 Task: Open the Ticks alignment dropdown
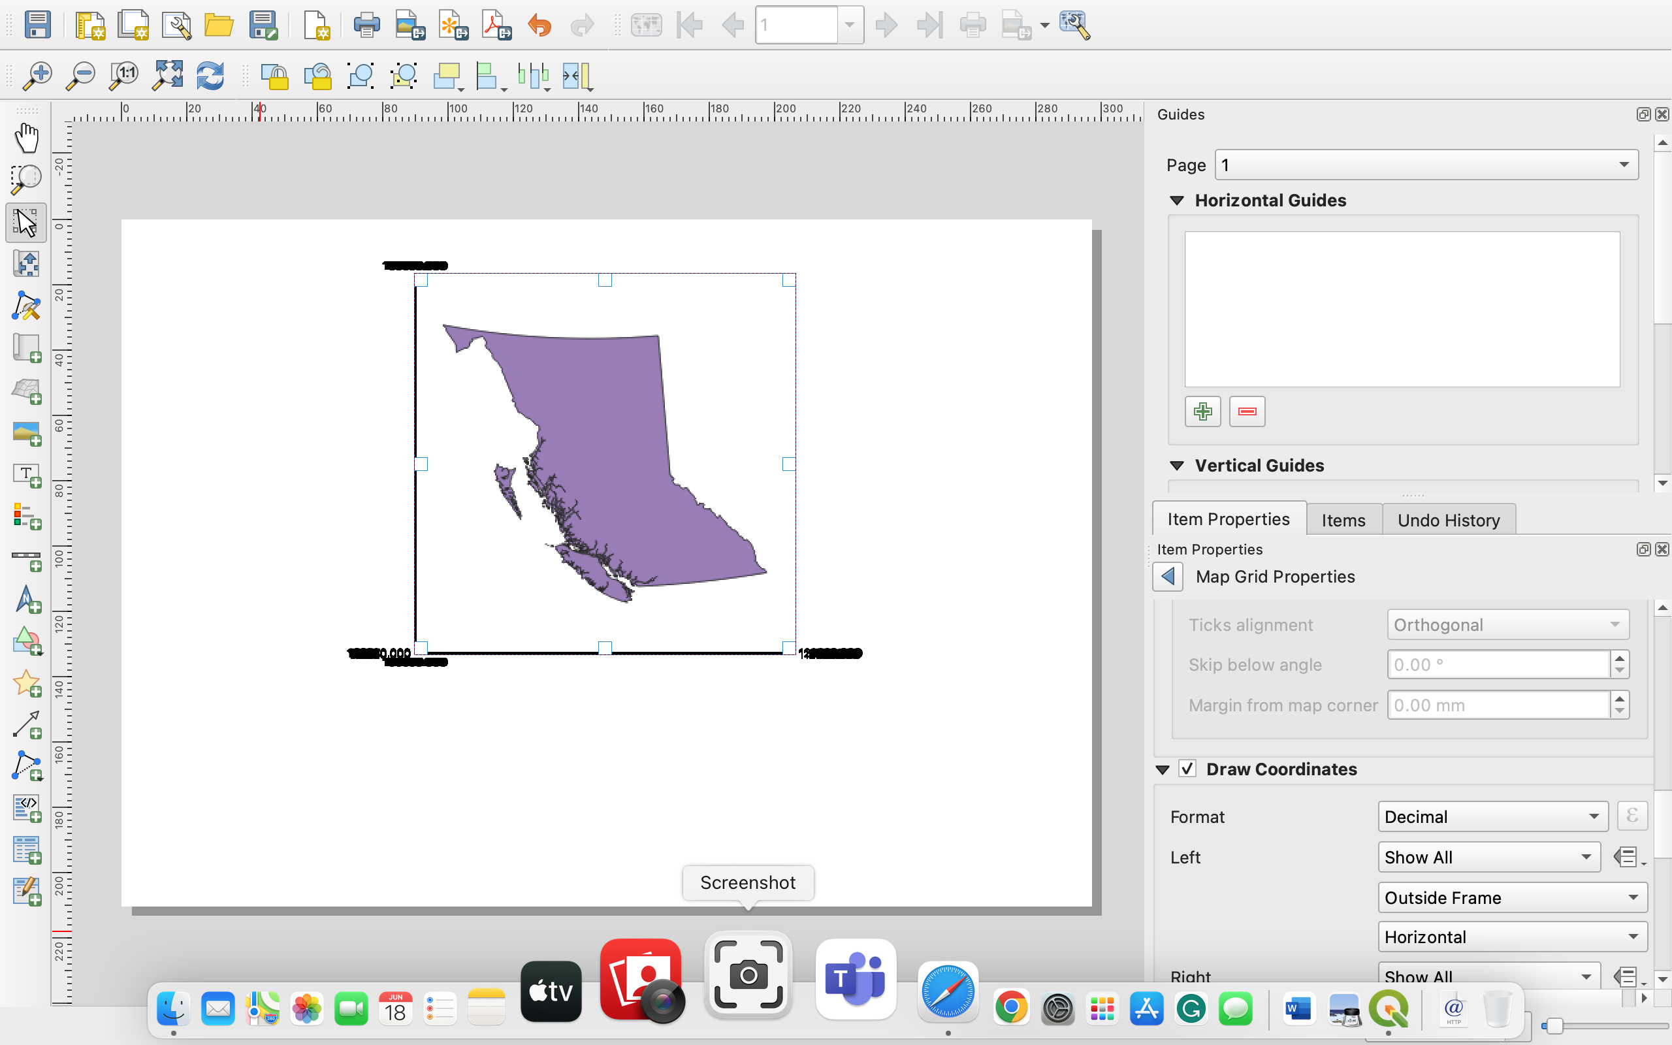pos(1508,624)
